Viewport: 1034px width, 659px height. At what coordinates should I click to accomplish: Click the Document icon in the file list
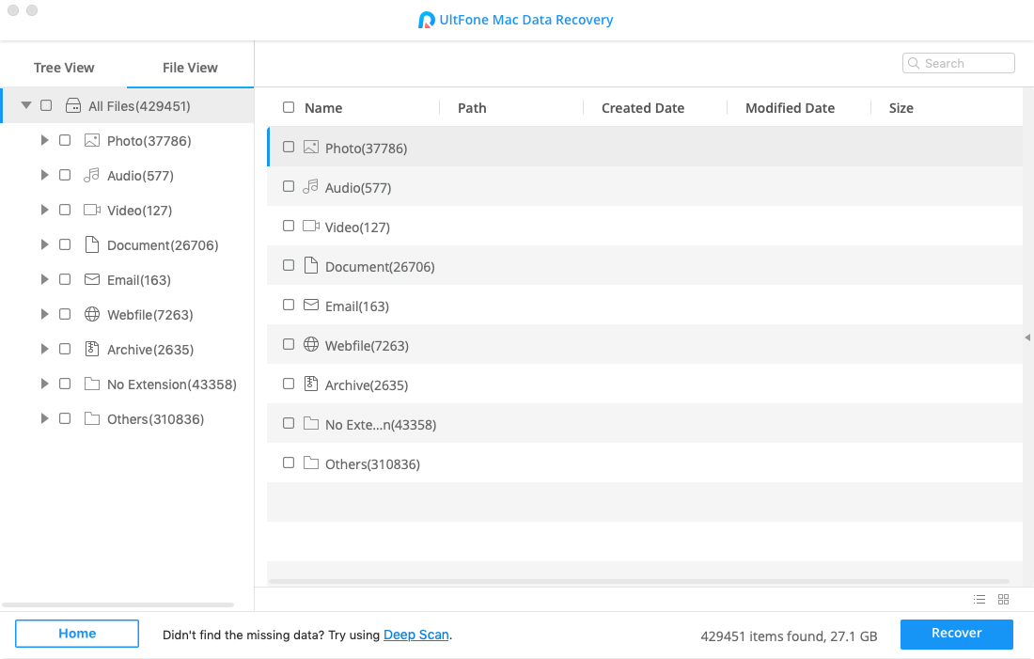click(310, 265)
